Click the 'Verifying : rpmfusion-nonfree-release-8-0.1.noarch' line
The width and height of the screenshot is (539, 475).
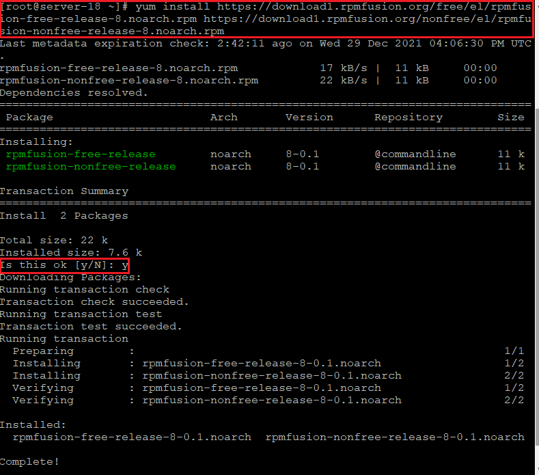(x=268, y=401)
